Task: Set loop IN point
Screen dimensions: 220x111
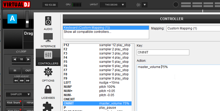Action: 15,70
